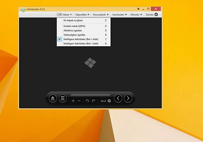Minimize the Honeyview window
Viewport: 203px width, 142px height.
point(143,9)
